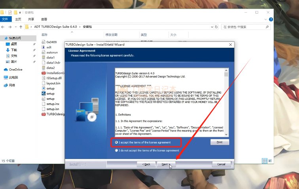The image size is (299, 189).
Task: Switch to large icons view layout
Action: point(270,161)
